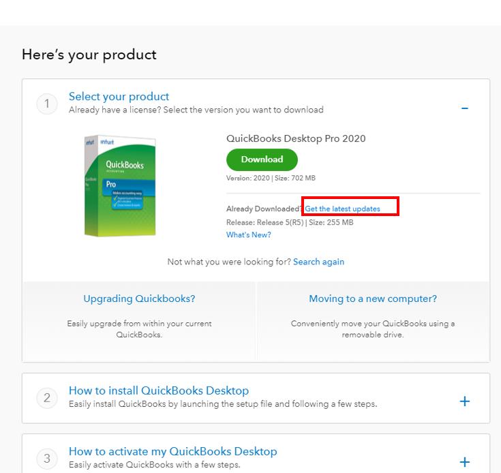Screen dimensions: 501x473
Task: Click Easily upgrade from within description
Action: (139, 329)
